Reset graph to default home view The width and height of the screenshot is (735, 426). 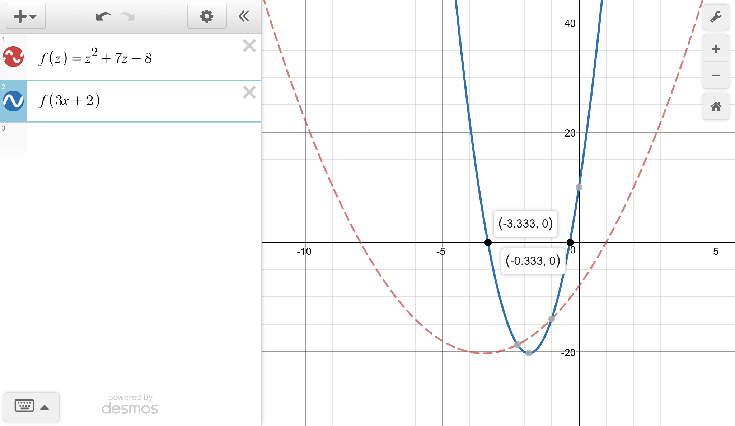coord(716,106)
